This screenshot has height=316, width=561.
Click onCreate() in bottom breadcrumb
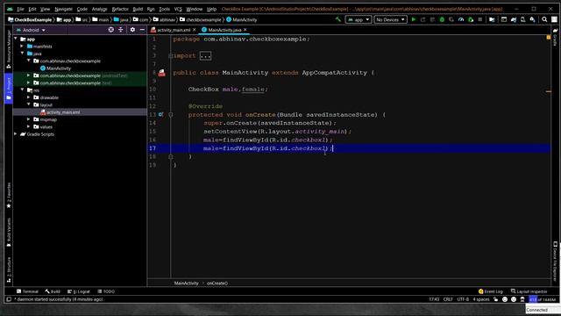tap(217, 283)
